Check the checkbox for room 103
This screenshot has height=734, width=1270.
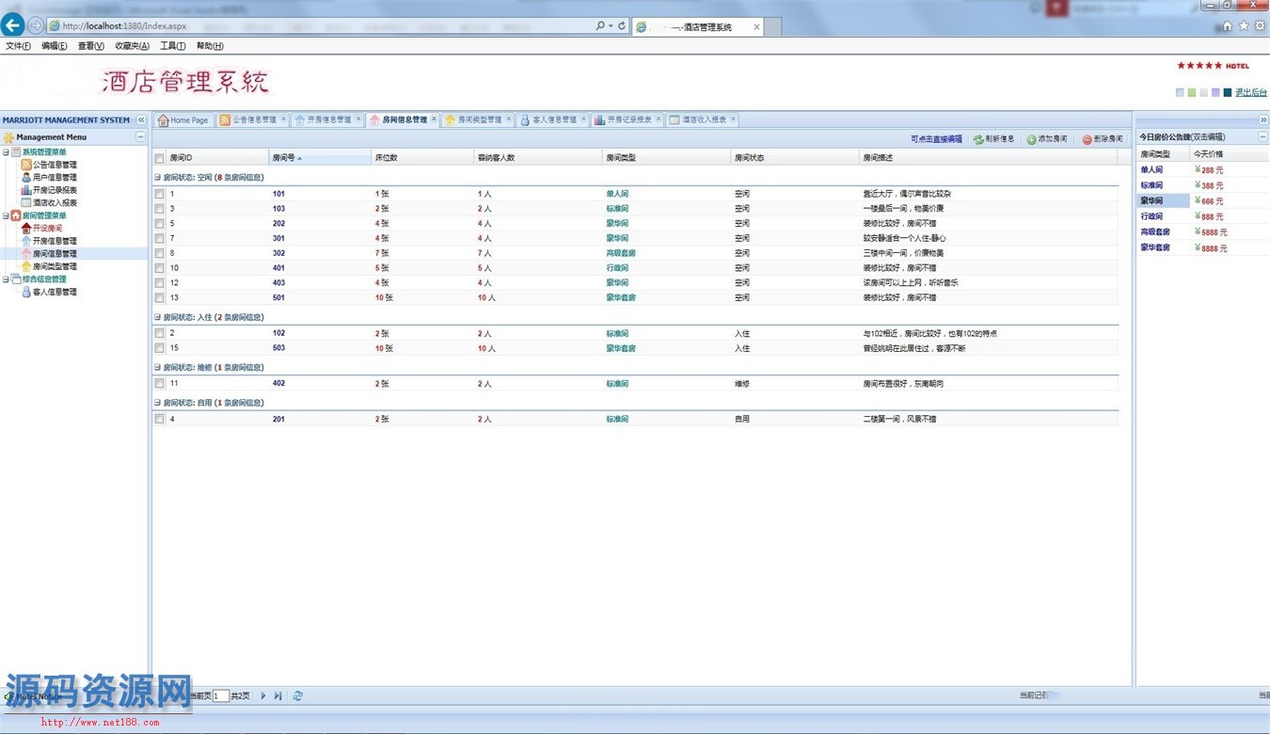pos(159,209)
